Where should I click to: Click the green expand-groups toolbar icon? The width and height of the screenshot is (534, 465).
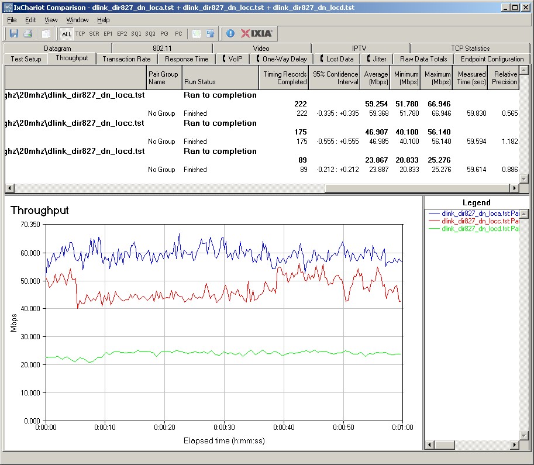(x=197, y=33)
